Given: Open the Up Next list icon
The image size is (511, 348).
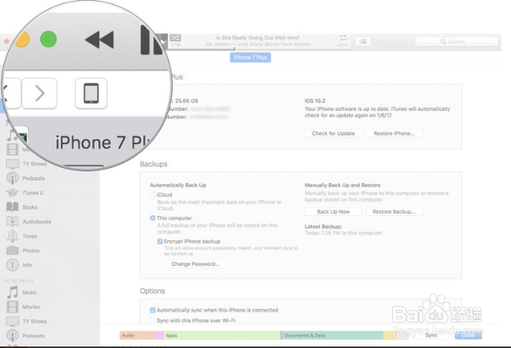Looking at the screenshot, I should (x=363, y=42).
